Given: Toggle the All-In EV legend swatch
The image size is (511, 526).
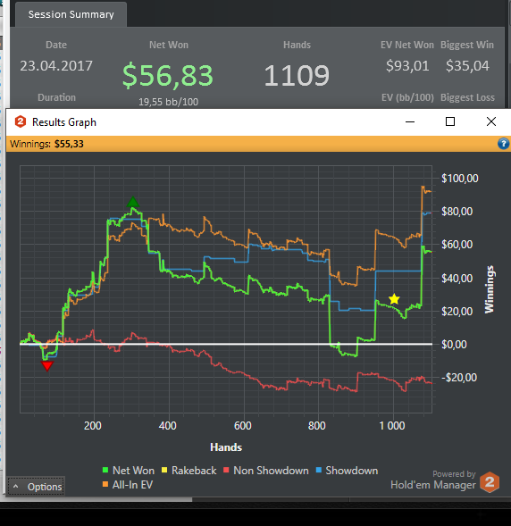Looking at the screenshot, I should click(105, 484).
